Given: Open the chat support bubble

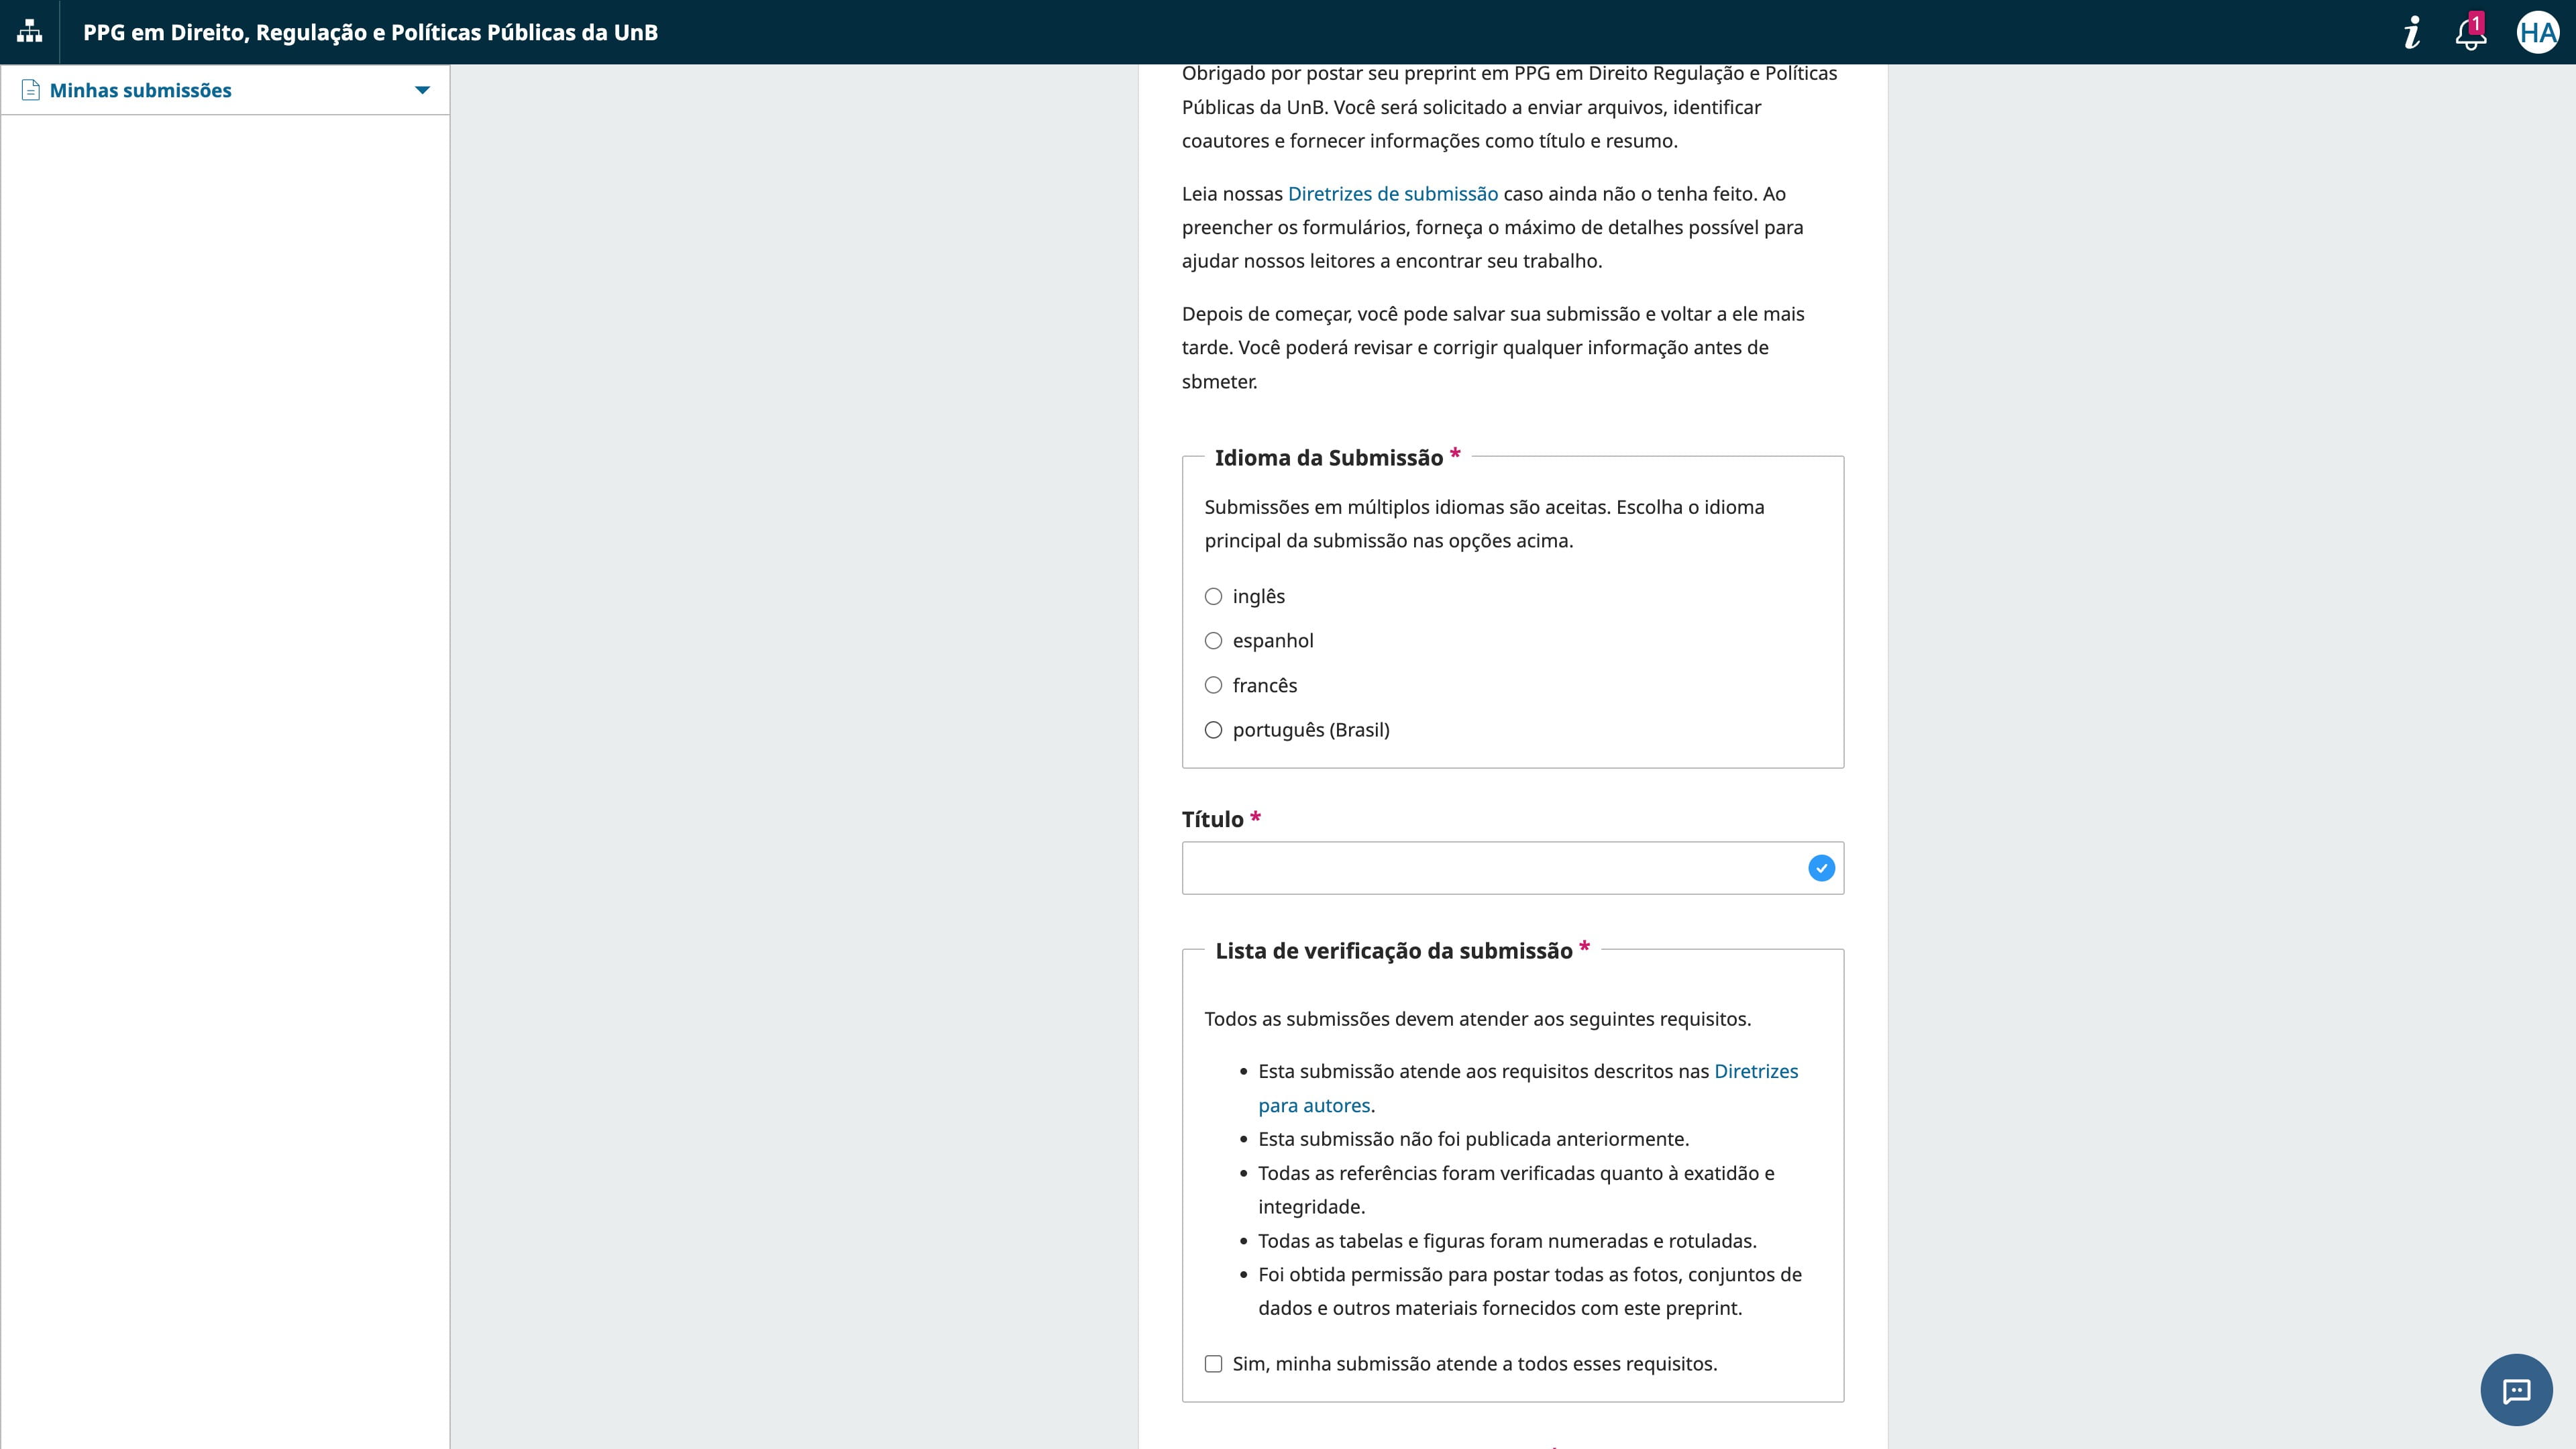Looking at the screenshot, I should point(2517,1390).
